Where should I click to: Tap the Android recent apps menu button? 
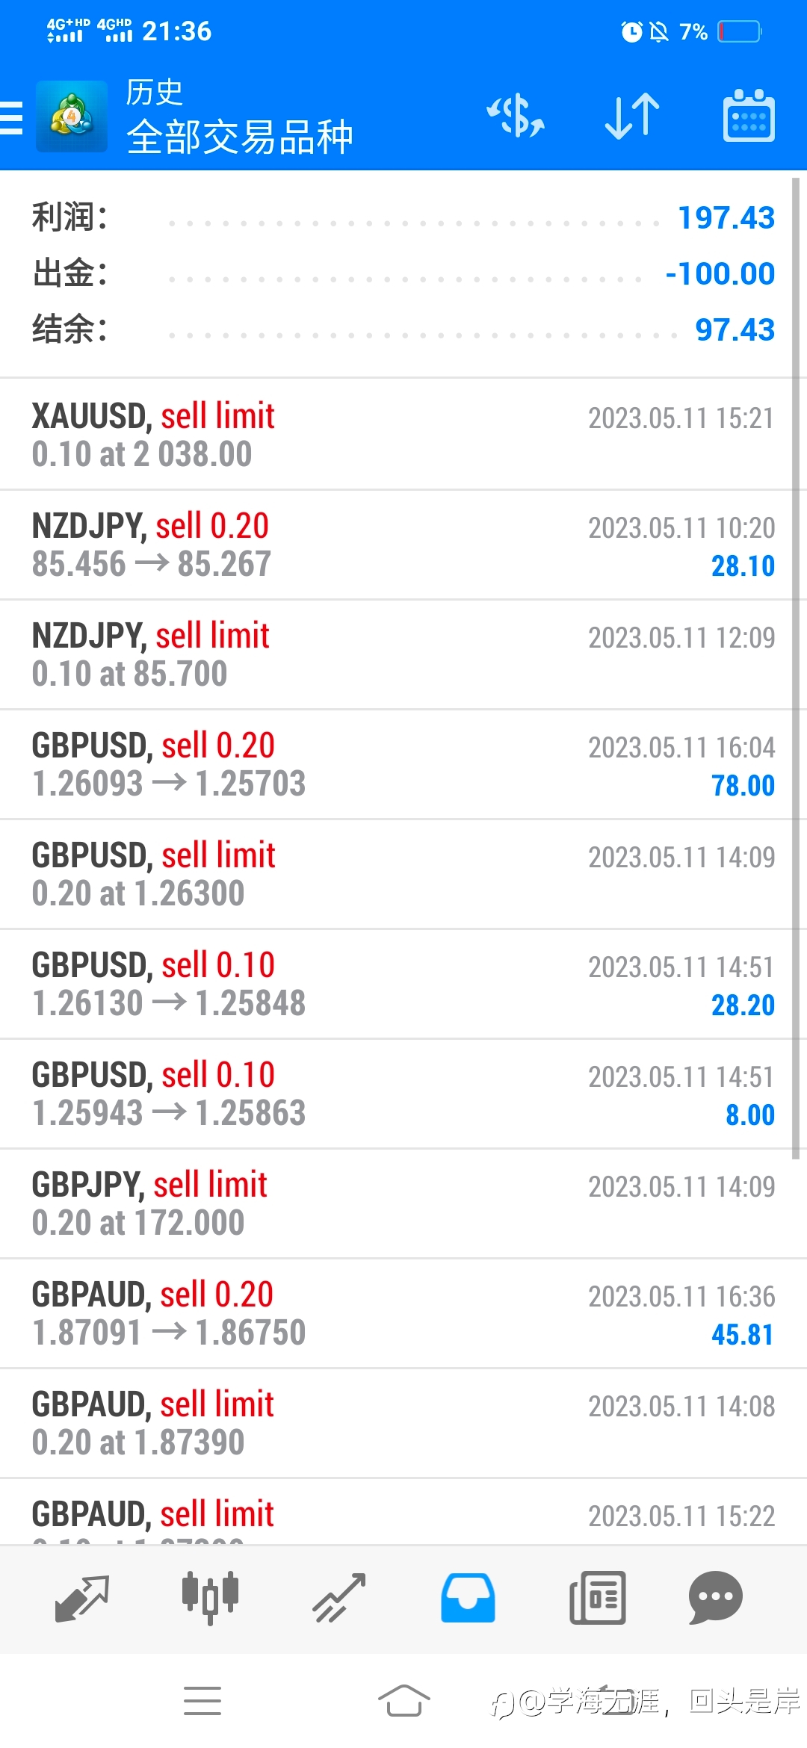(202, 1701)
